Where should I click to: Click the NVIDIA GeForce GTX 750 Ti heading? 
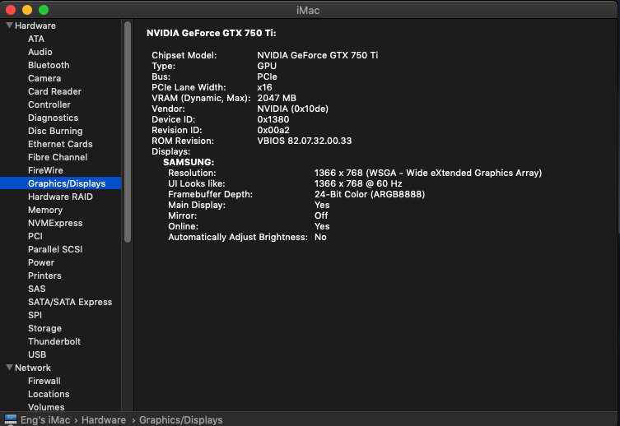pos(211,33)
